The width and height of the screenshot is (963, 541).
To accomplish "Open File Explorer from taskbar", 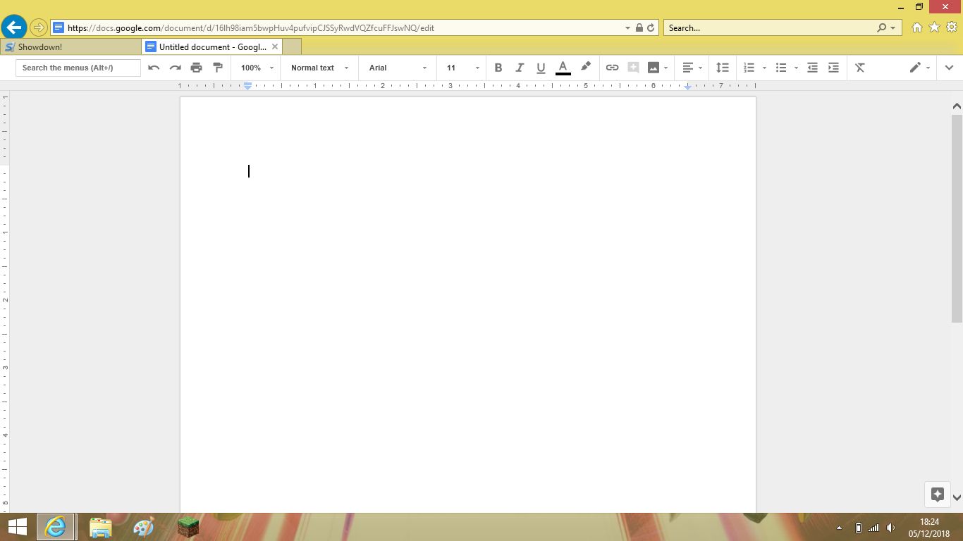I will (101, 527).
